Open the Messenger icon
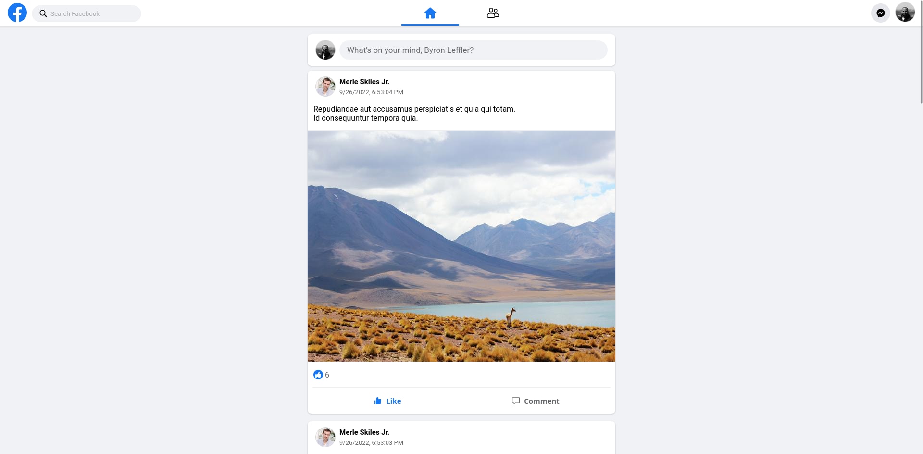Image resolution: width=923 pixels, height=454 pixels. 881,13
